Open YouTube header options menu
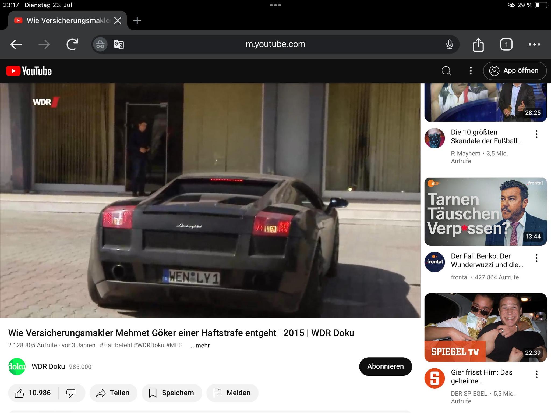 (471, 71)
